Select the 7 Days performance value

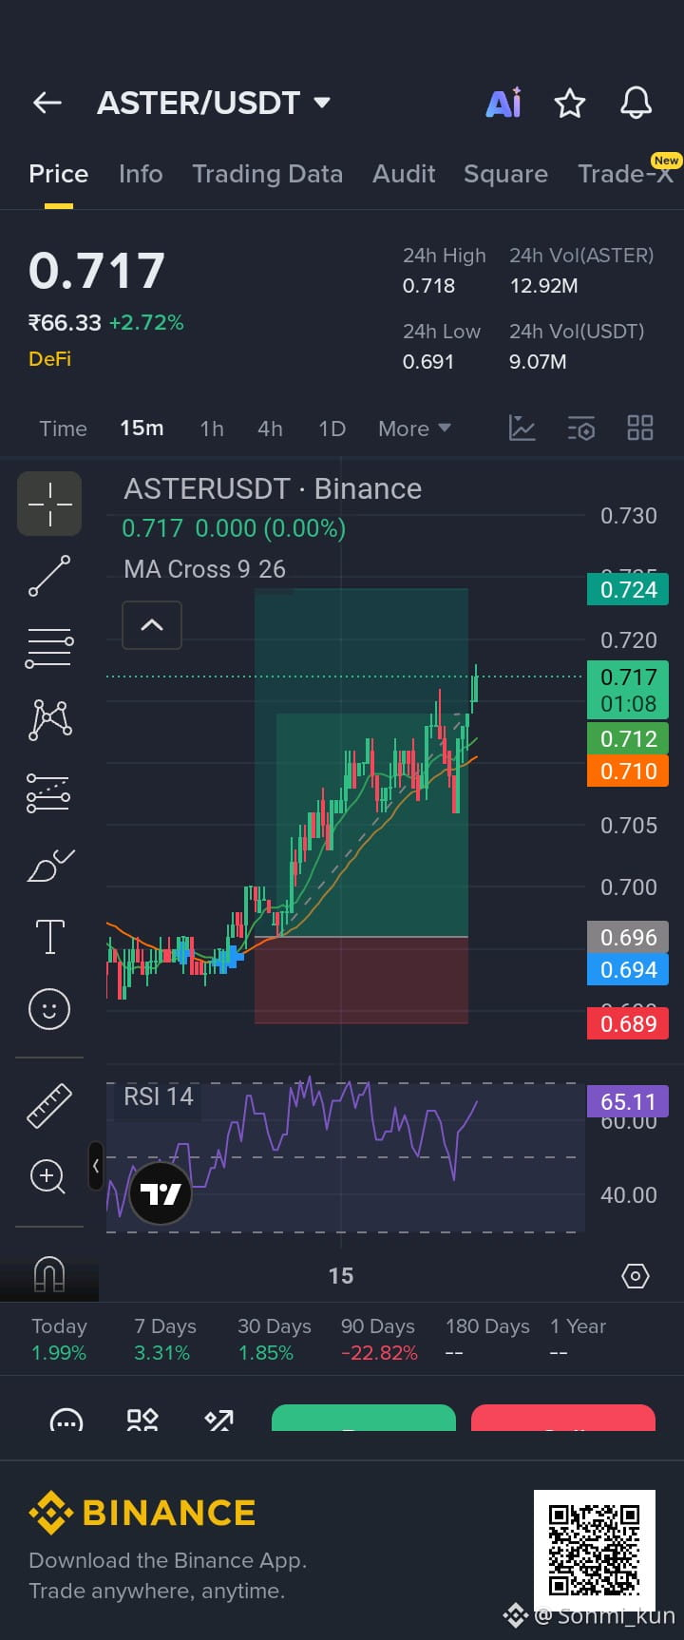coord(161,1353)
